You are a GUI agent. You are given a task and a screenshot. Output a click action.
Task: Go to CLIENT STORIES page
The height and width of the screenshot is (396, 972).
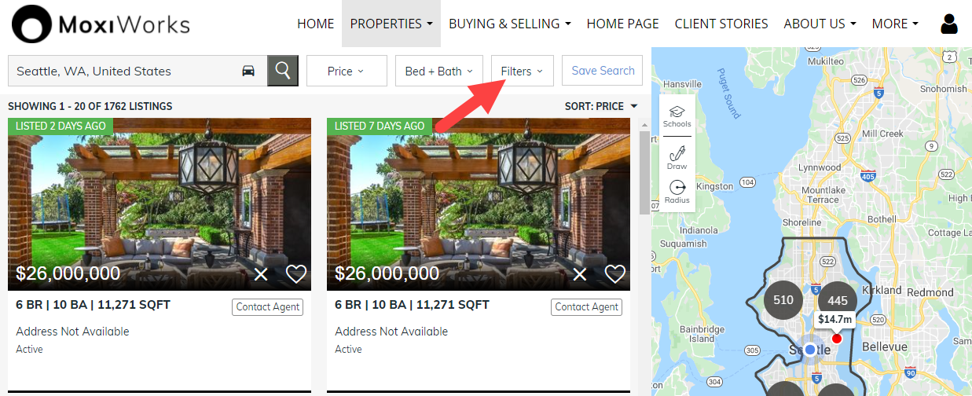[721, 24]
